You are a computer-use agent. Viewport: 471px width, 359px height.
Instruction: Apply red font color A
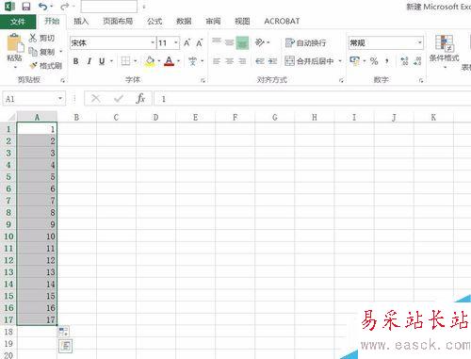(169, 61)
